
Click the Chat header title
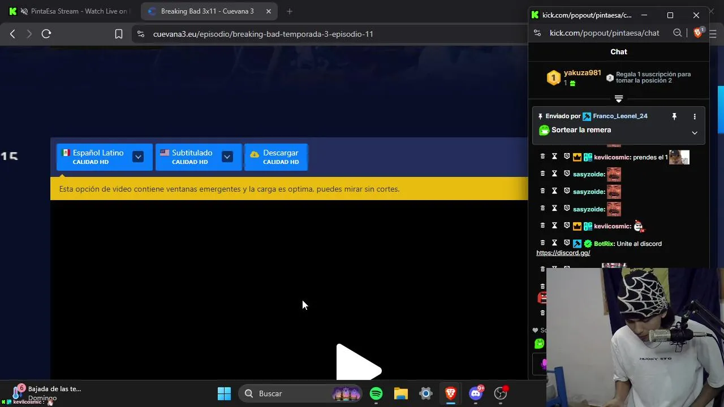[619, 51]
